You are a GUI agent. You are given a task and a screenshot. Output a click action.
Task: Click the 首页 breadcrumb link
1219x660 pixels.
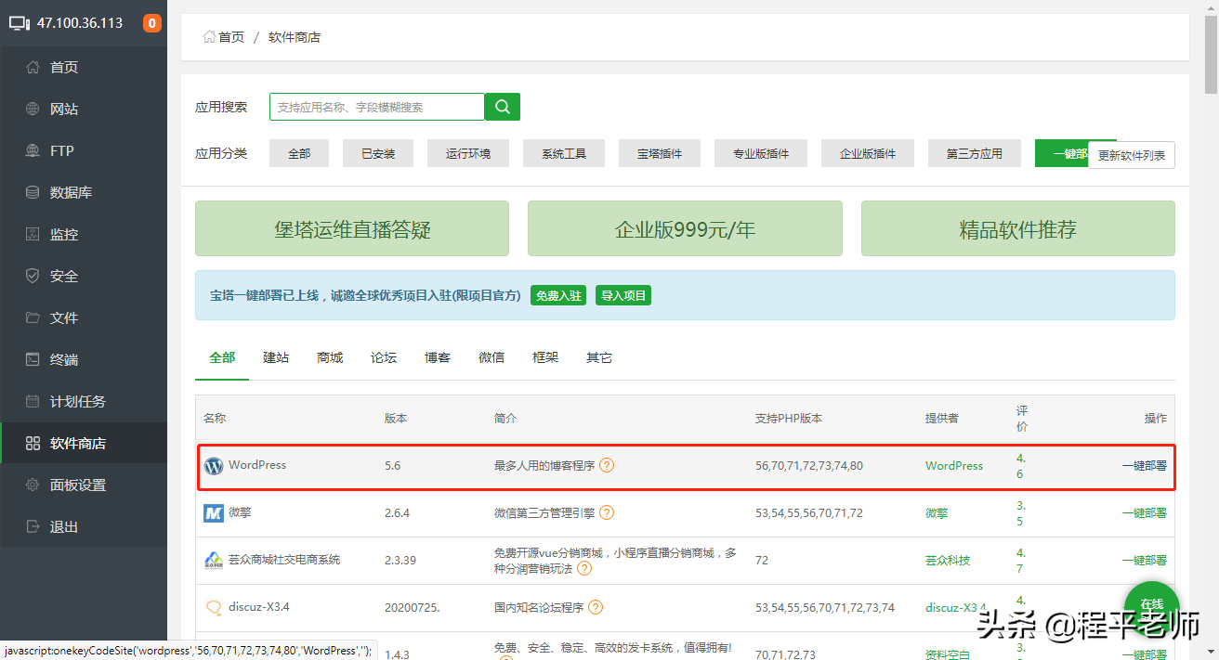click(x=231, y=37)
